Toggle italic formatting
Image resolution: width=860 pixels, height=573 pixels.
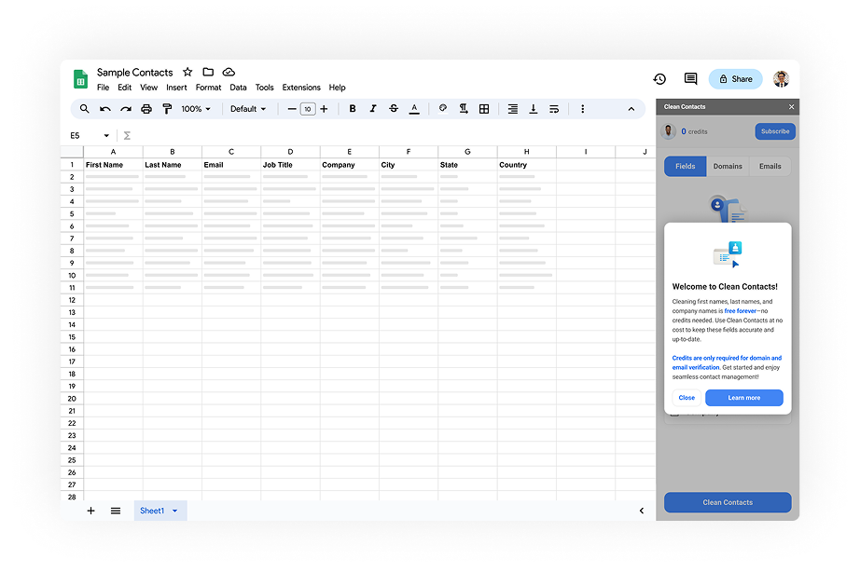click(x=373, y=109)
